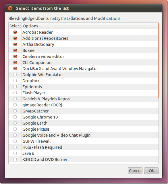Select the GUFW Firewall row text
Viewport: 168px width, 184px height.
pos(36,141)
